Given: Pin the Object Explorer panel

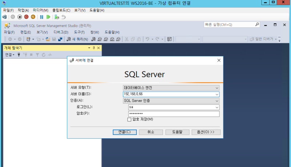Looking at the screenshot, I should [x=94, y=48].
